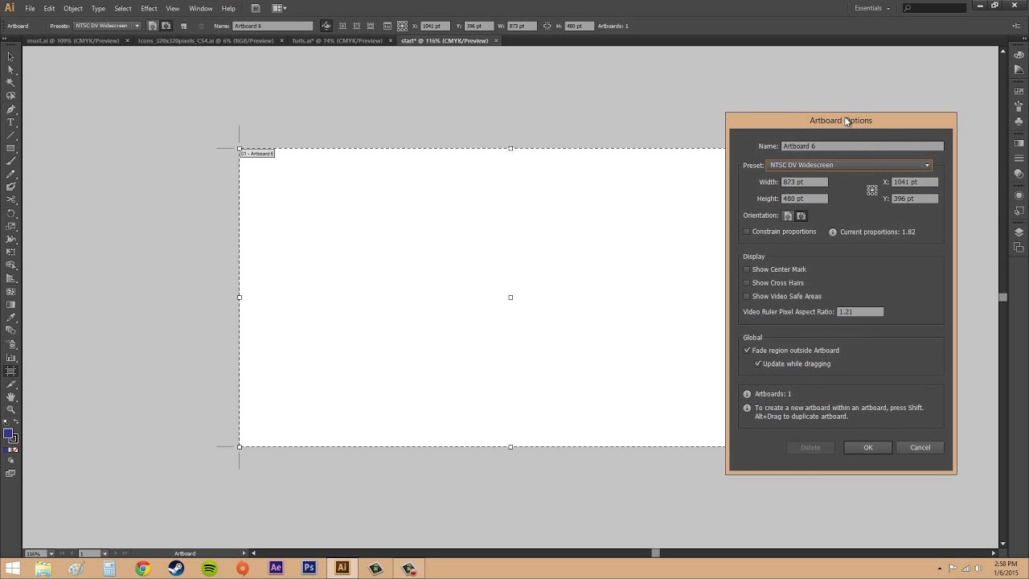
Task: Click OK to apply artboard options
Action: coord(868,447)
